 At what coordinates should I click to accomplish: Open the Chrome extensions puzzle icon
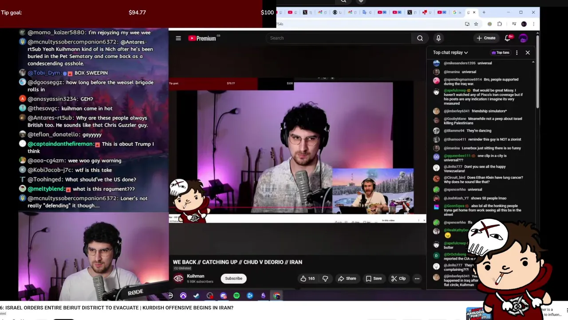click(x=500, y=24)
